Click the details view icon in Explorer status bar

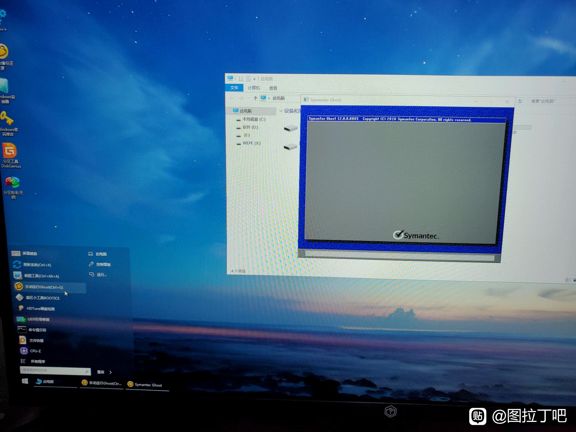click(568, 280)
